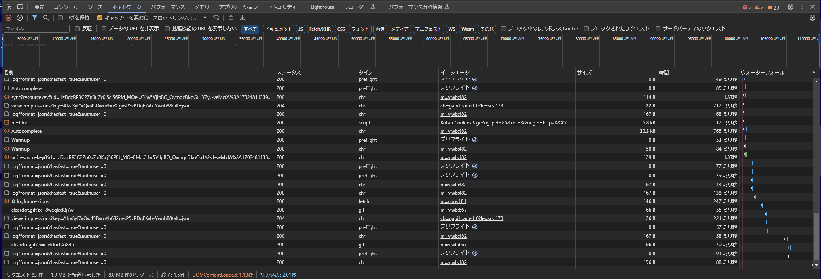Filter by Fetch/XHR type
Viewport: 821px width, 279px height.
tap(320, 29)
